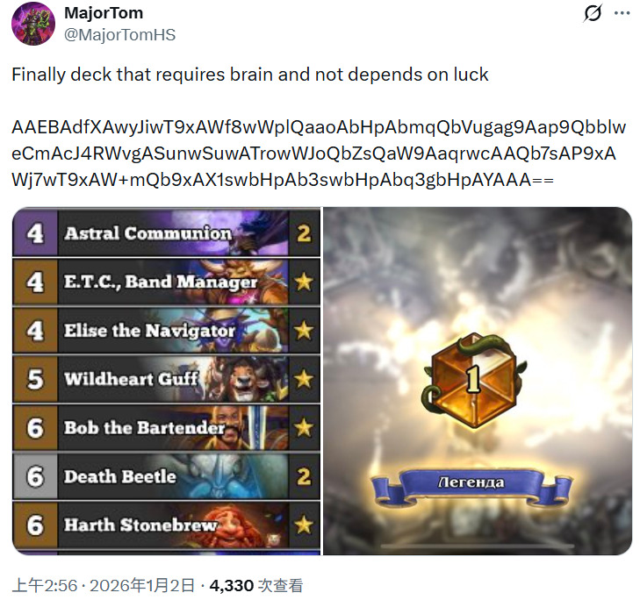Open the Legend rank image on the right
The image size is (640, 607).
point(478,381)
